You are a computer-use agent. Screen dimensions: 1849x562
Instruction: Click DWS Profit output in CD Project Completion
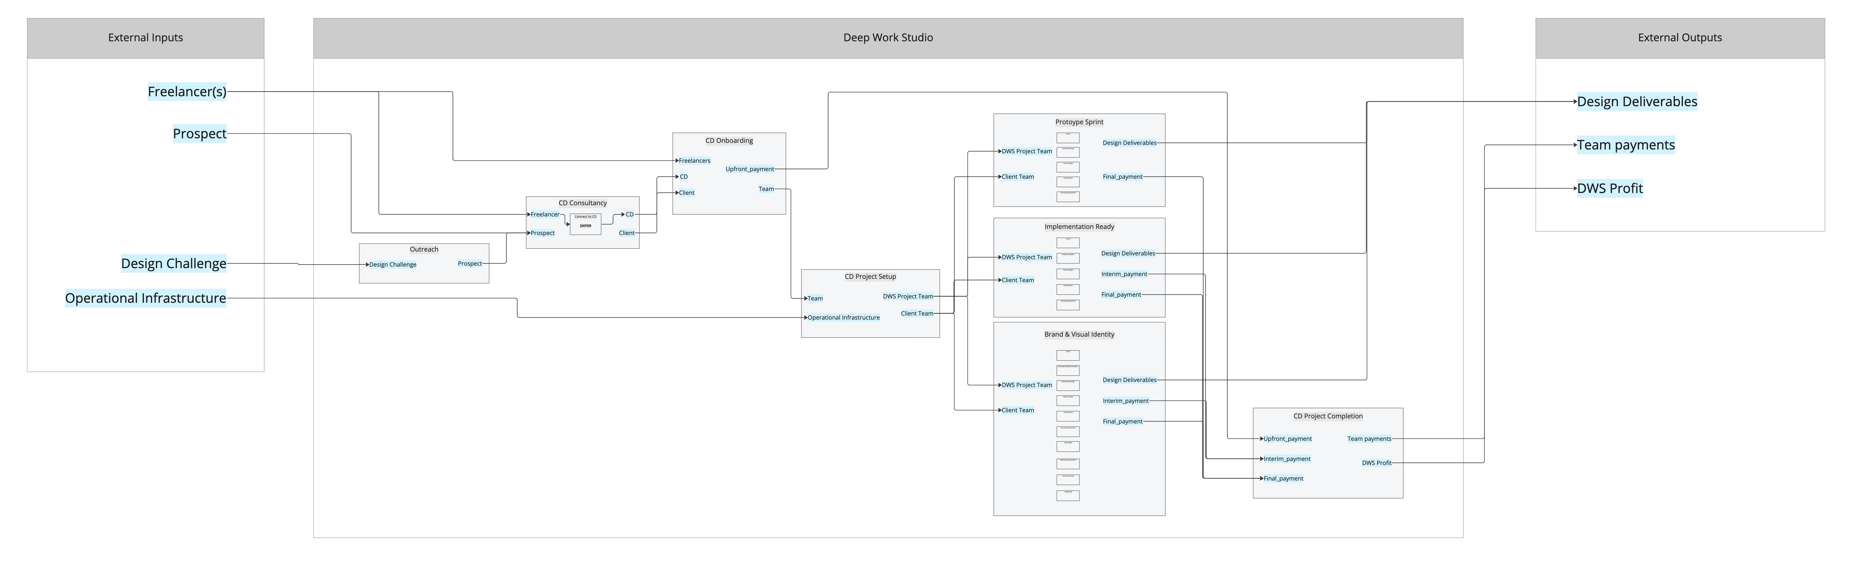pos(1377,463)
